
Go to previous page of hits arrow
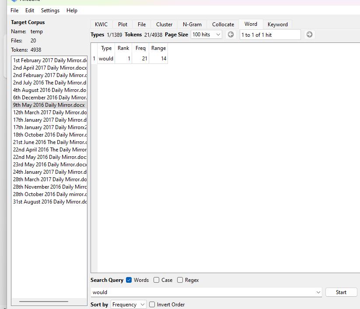231,35
